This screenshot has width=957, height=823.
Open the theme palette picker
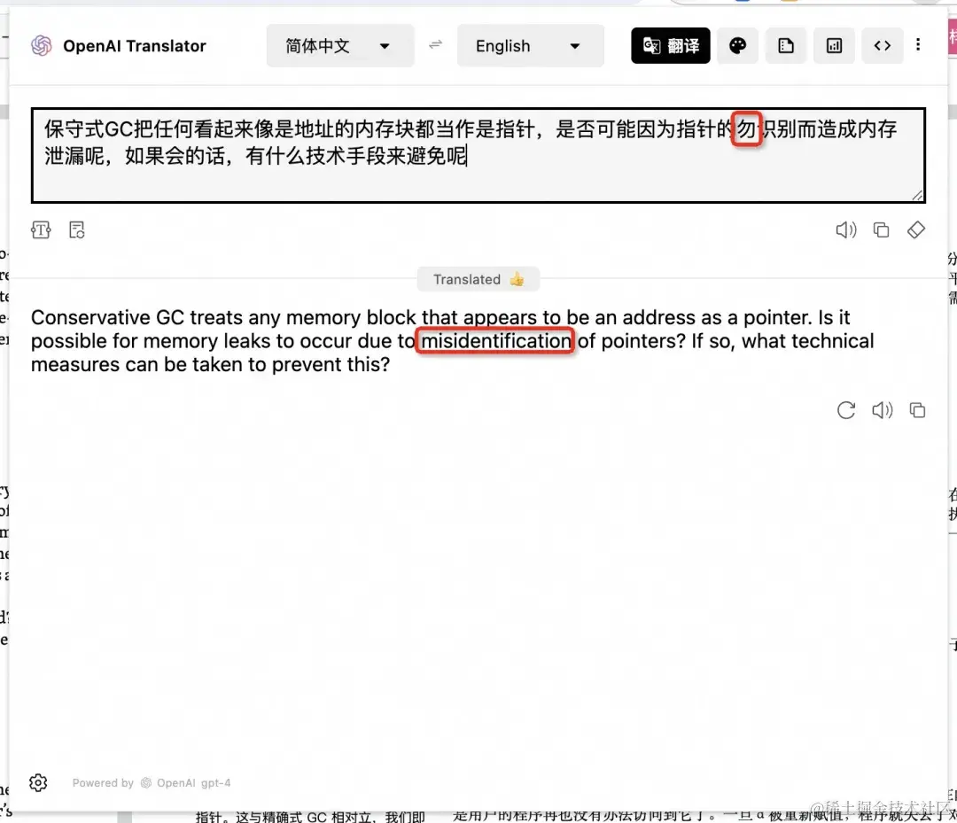pyautogui.click(x=739, y=45)
